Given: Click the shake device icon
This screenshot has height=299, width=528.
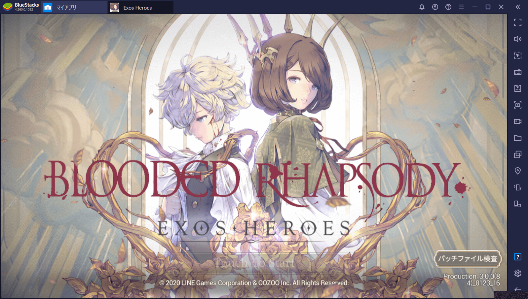Looking at the screenshot, I should (518, 187).
